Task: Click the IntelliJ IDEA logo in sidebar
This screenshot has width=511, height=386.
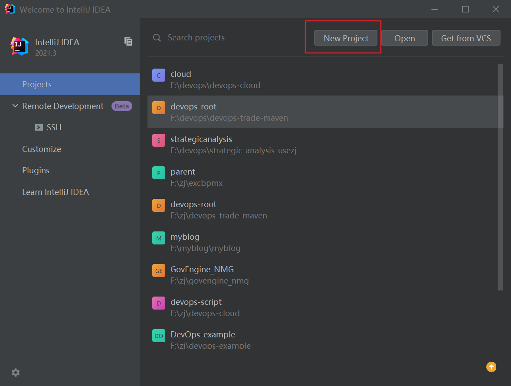Action: pos(19,46)
